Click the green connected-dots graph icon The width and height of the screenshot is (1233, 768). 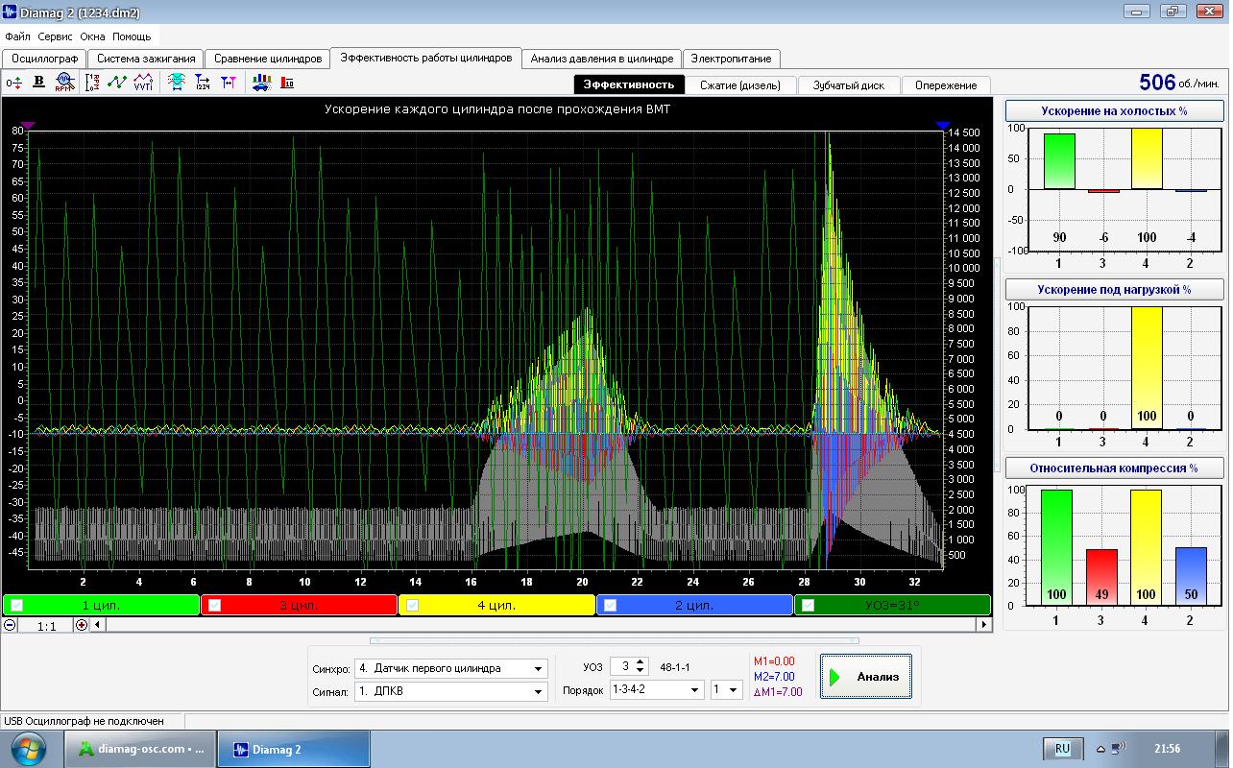click(117, 83)
